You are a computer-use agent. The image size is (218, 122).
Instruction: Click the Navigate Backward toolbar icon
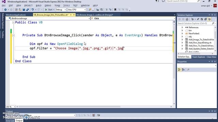coord(5,10)
